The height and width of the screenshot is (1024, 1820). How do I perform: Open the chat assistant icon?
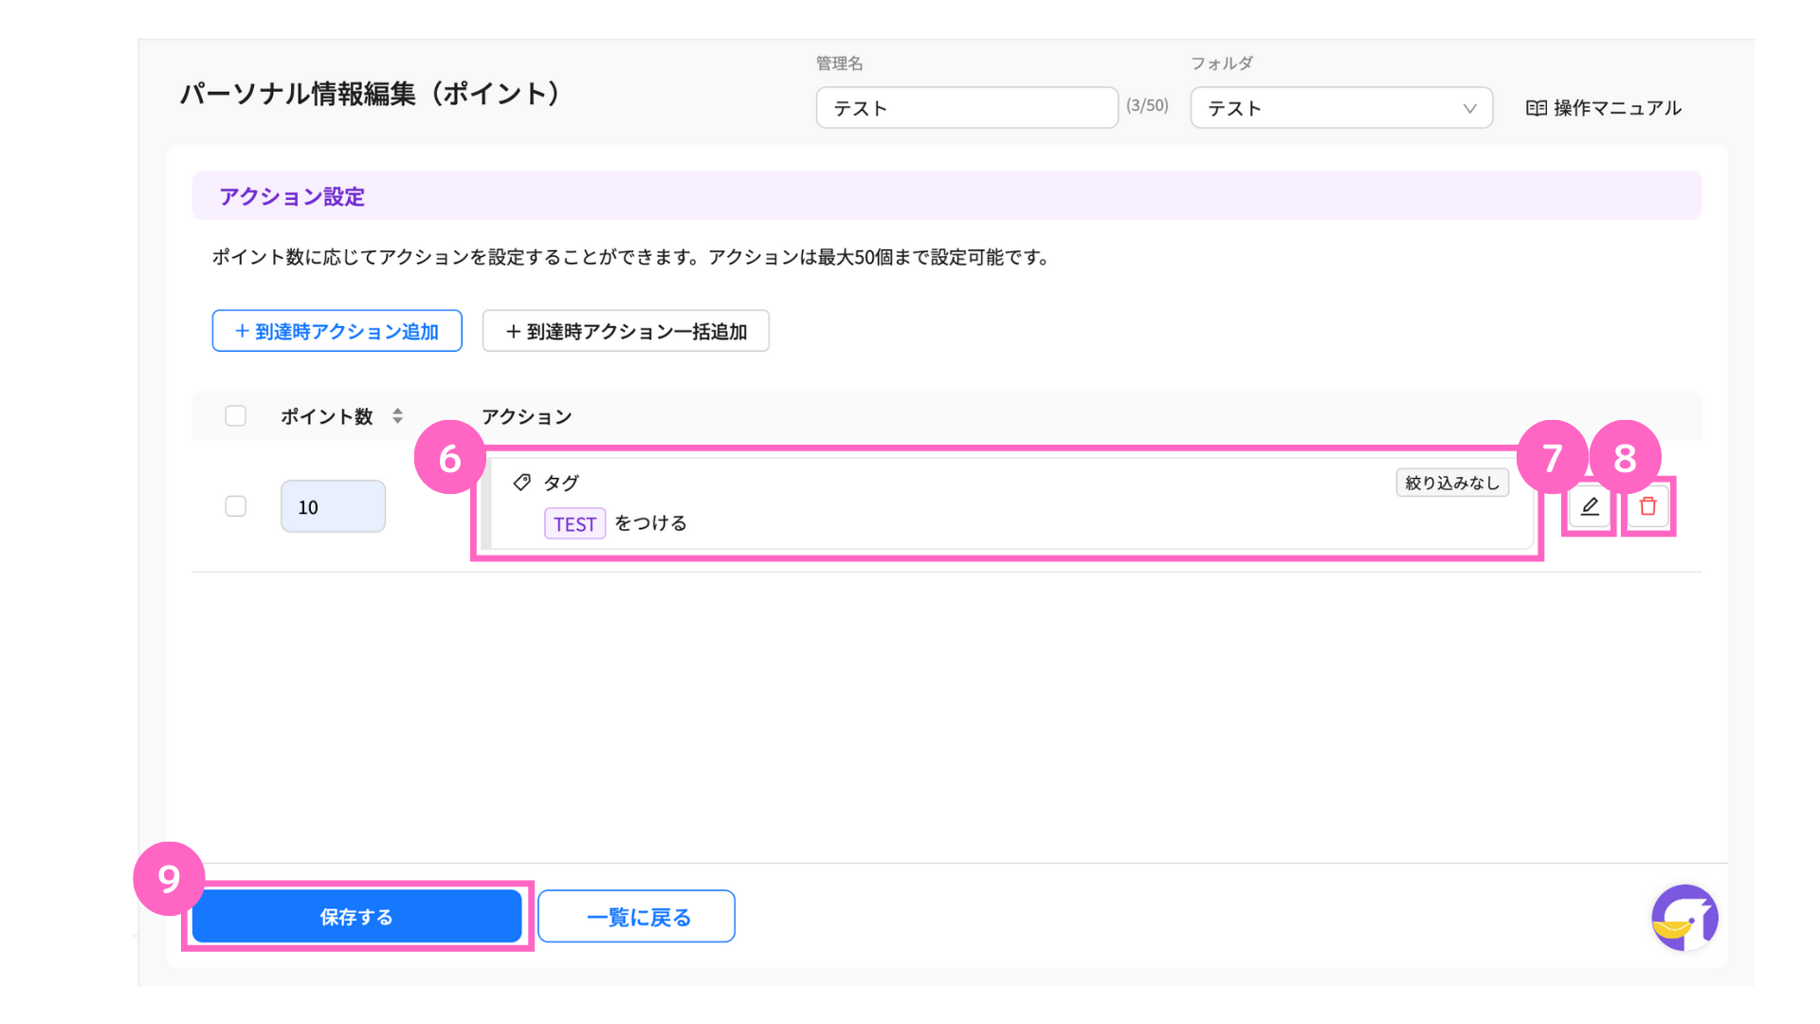[x=1684, y=918]
